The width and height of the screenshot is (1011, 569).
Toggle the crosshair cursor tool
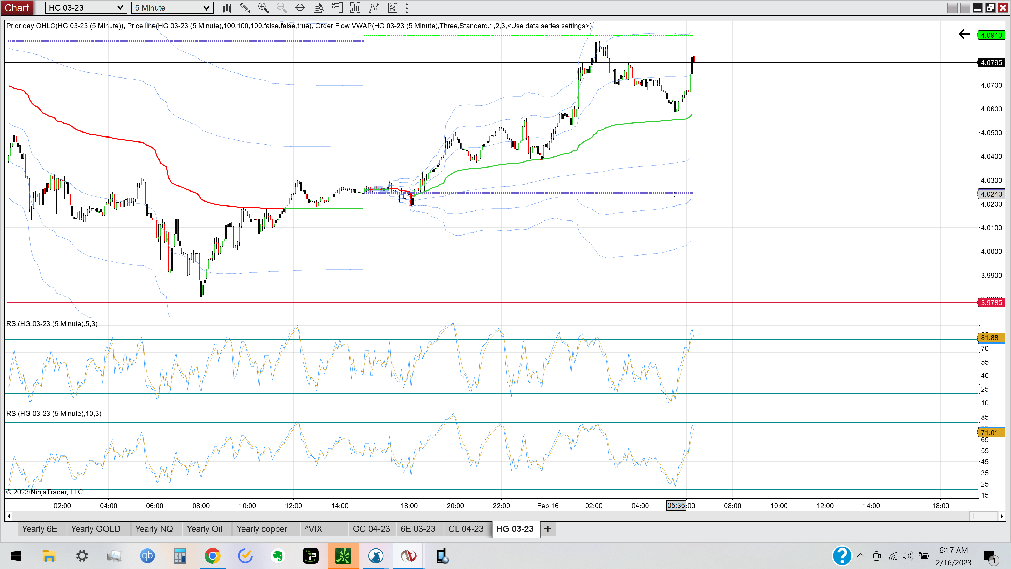coord(300,8)
